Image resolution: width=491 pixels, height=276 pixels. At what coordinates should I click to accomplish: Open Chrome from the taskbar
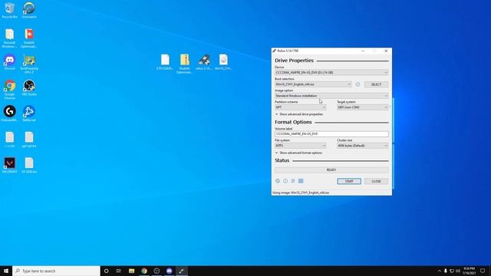pos(144,271)
